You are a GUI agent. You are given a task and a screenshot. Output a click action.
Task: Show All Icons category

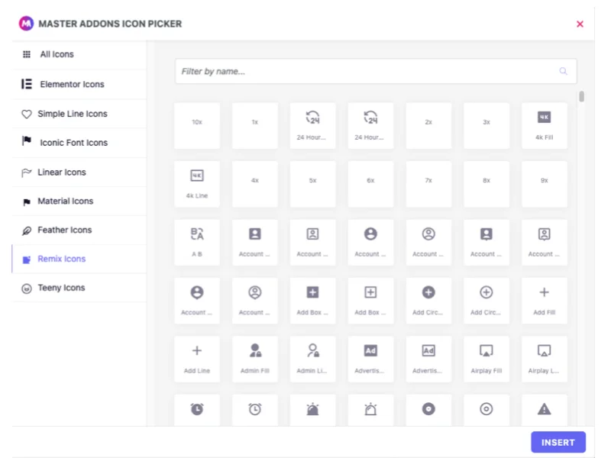pyautogui.click(x=79, y=54)
